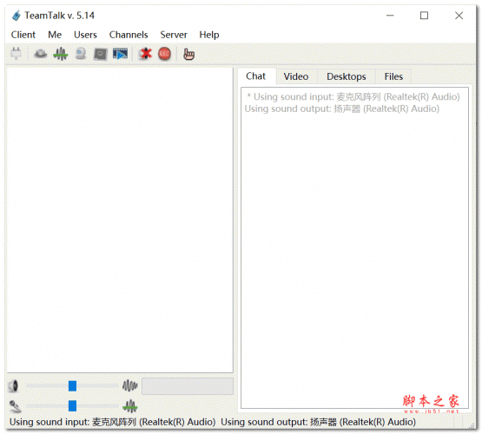Minimize the TeamTalk window

(x=390, y=16)
